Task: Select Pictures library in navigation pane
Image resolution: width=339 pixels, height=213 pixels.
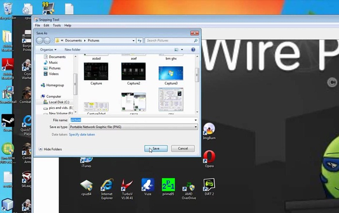Action: click(52, 68)
